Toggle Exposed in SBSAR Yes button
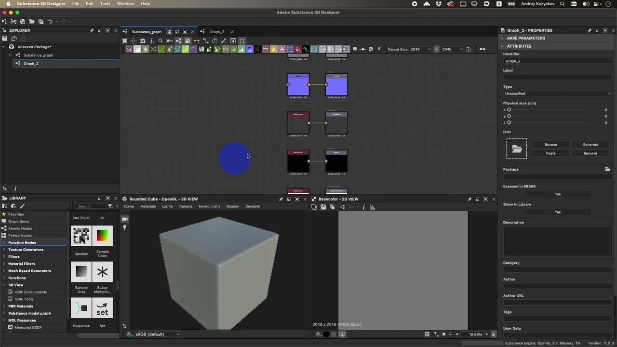Screen dimensions: 617x347 click(558, 194)
